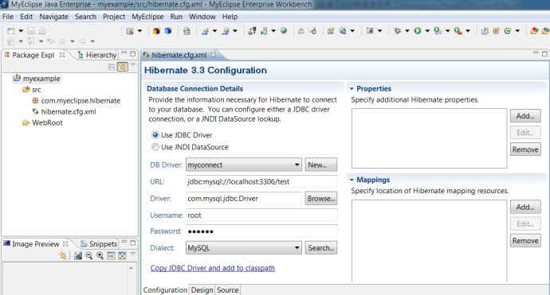Screen dimensions: 550x295
Task: Switch to the Snippets tab
Action: click(99, 243)
